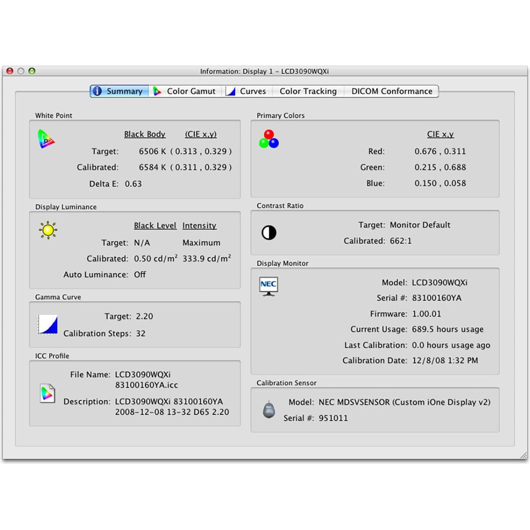Click the Black Body column header
The height and width of the screenshot is (530, 530).
tap(145, 134)
